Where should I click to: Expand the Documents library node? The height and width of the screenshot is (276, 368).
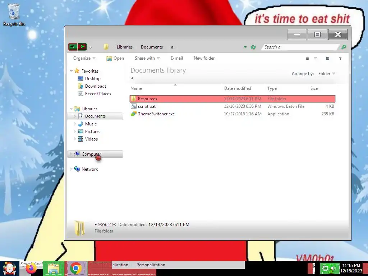[75, 116]
